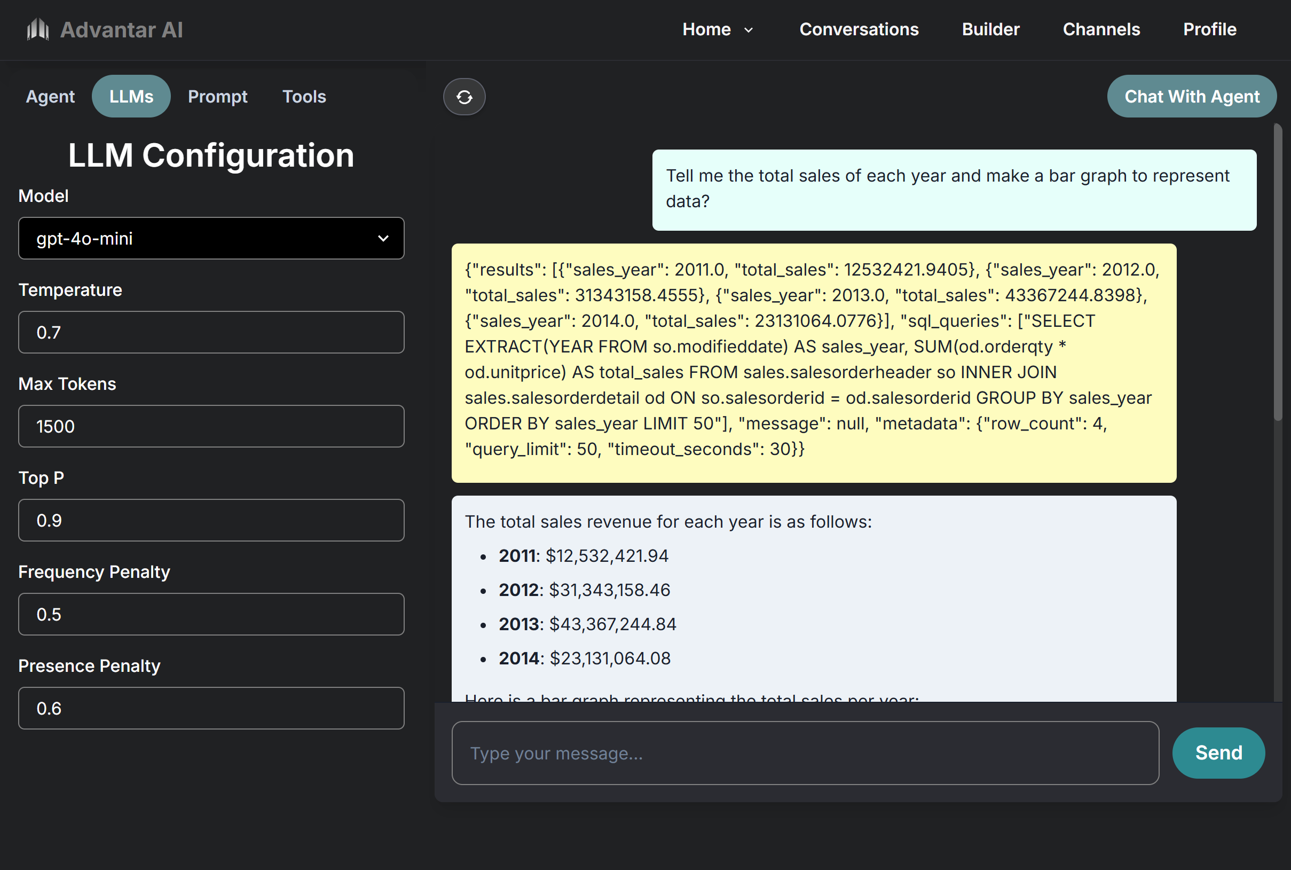Image resolution: width=1291 pixels, height=870 pixels.
Task: Click the Advantar AI logo icon
Action: [x=38, y=29]
